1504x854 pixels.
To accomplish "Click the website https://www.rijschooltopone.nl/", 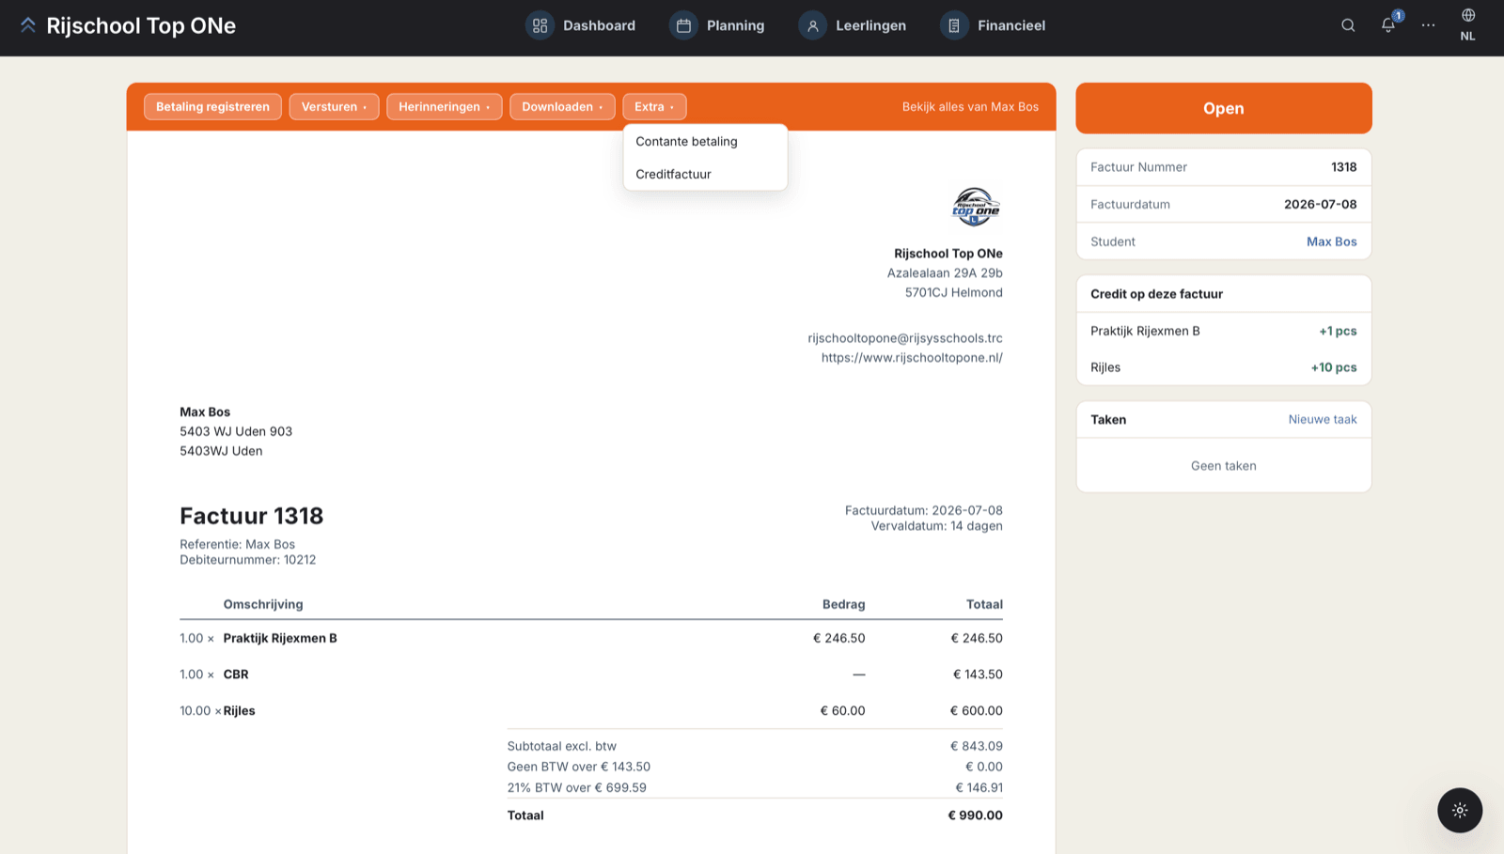I will point(912,358).
